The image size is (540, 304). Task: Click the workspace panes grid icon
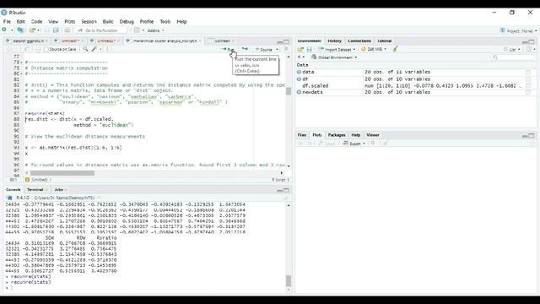coord(137,30)
